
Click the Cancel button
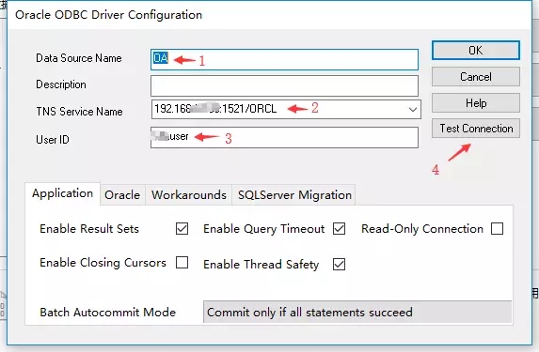click(x=475, y=77)
